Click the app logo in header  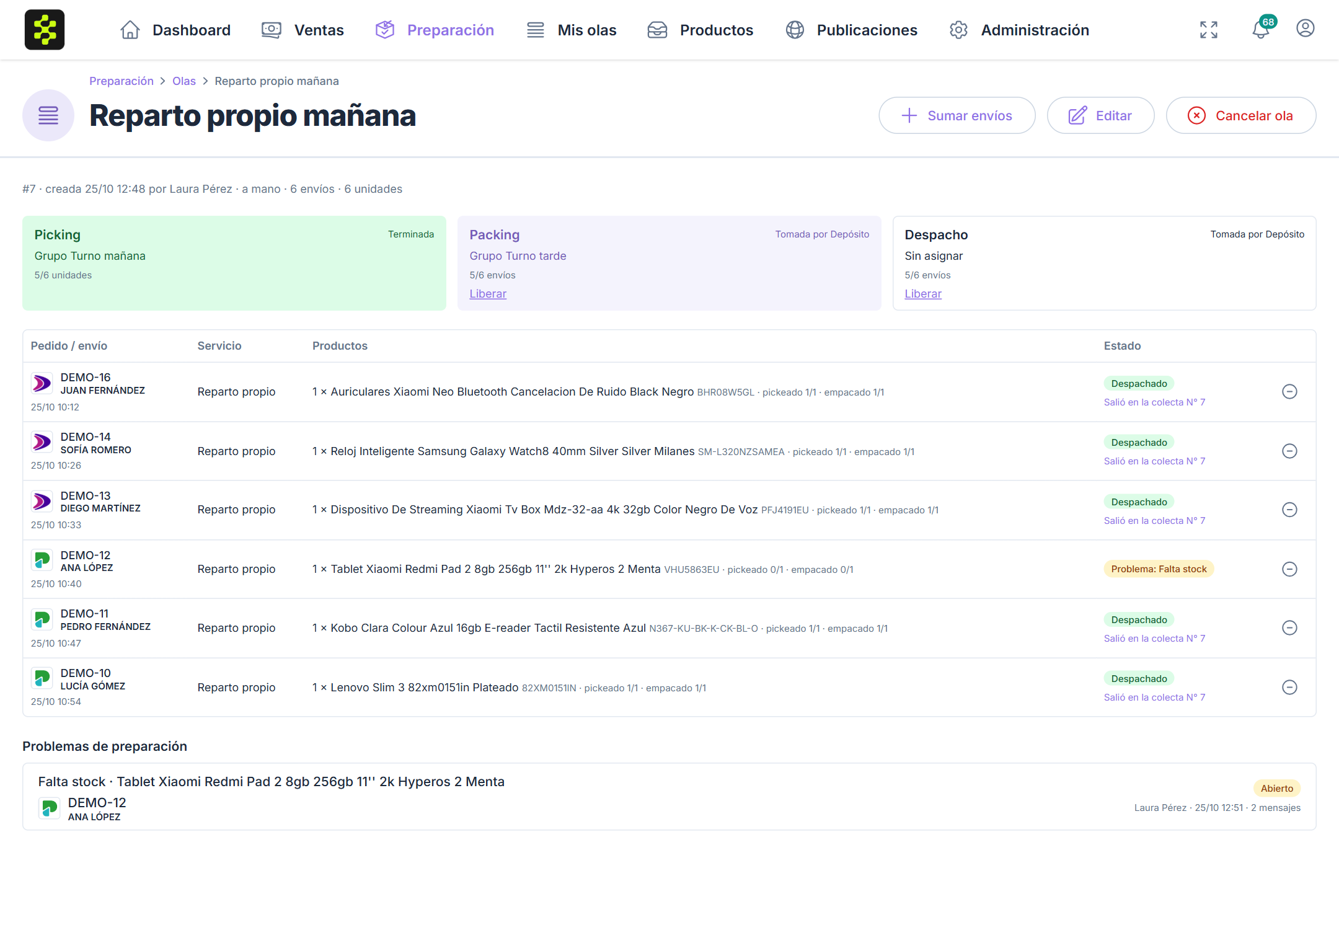click(45, 30)
